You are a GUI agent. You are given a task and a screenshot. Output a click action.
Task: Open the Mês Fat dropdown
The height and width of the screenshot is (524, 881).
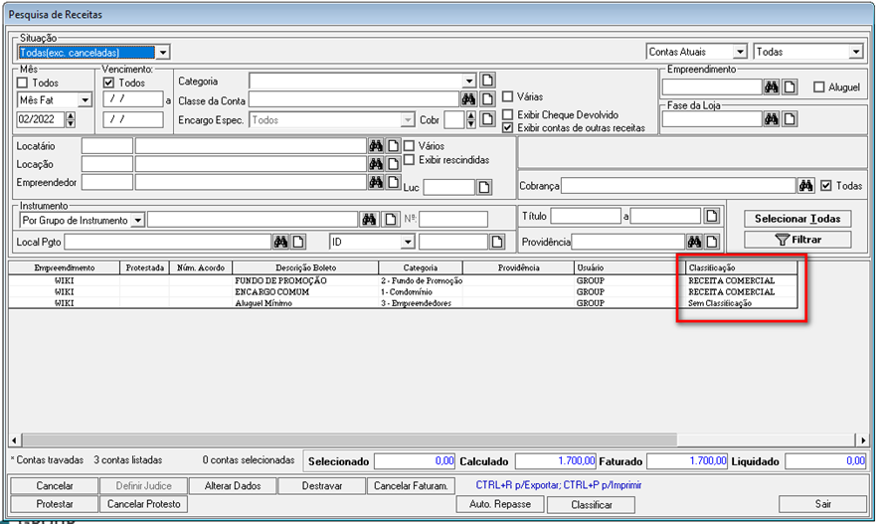(85, 100)
